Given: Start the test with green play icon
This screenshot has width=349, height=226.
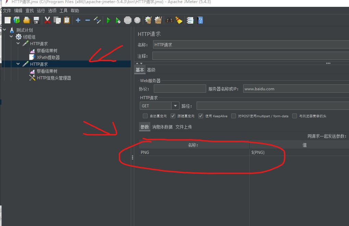Looking at the screenshot, I should point(108,20).
